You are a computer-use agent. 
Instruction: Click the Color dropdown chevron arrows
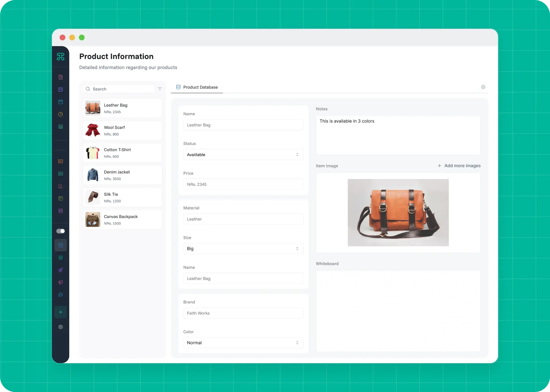point(297,343)
